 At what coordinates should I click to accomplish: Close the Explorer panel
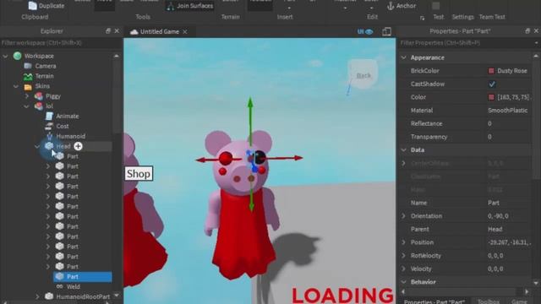pyautogui.click(x=117, y=31)
